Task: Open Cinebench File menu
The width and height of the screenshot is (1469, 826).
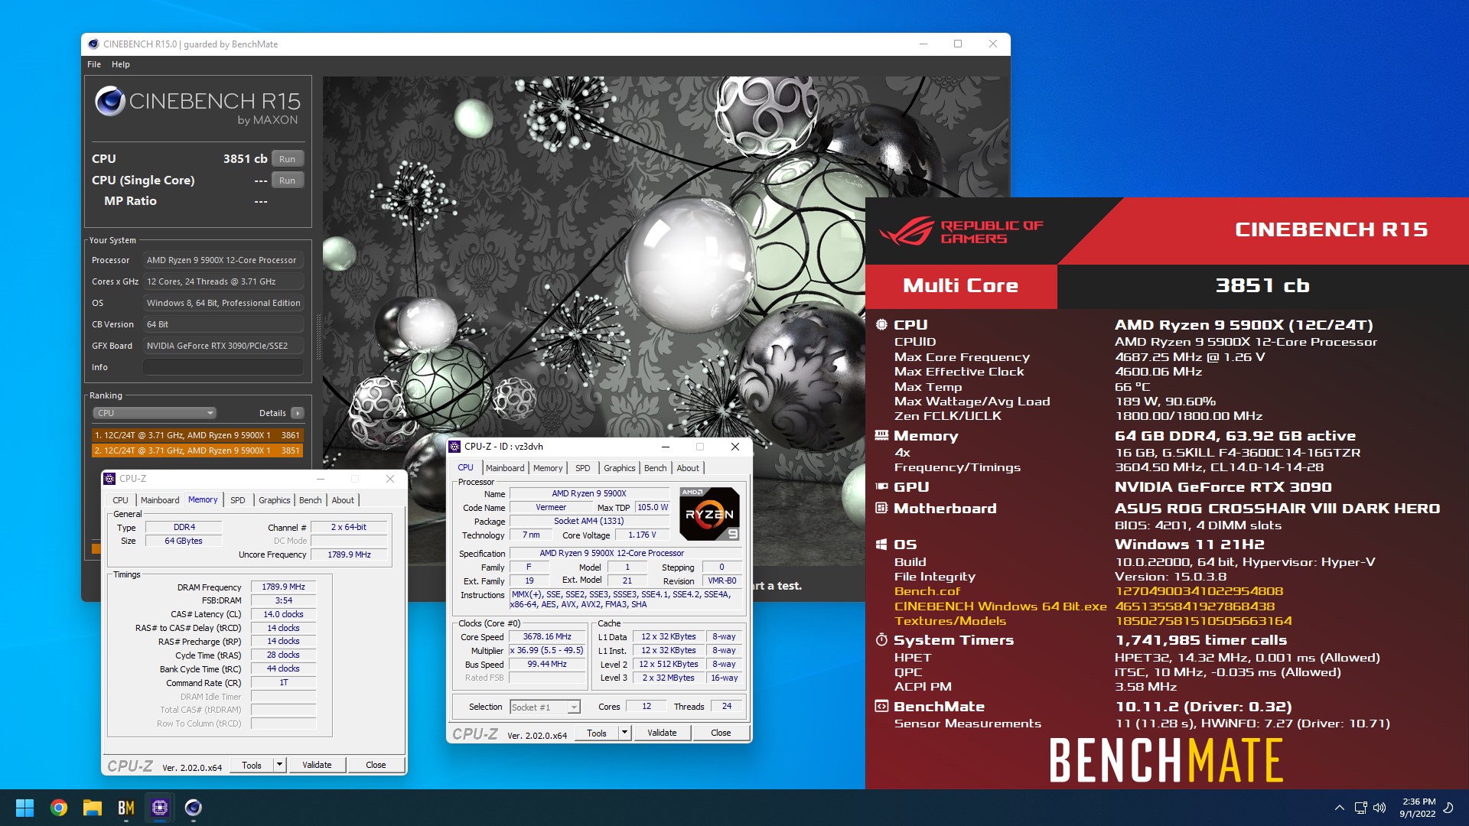Action: (94, 64)
